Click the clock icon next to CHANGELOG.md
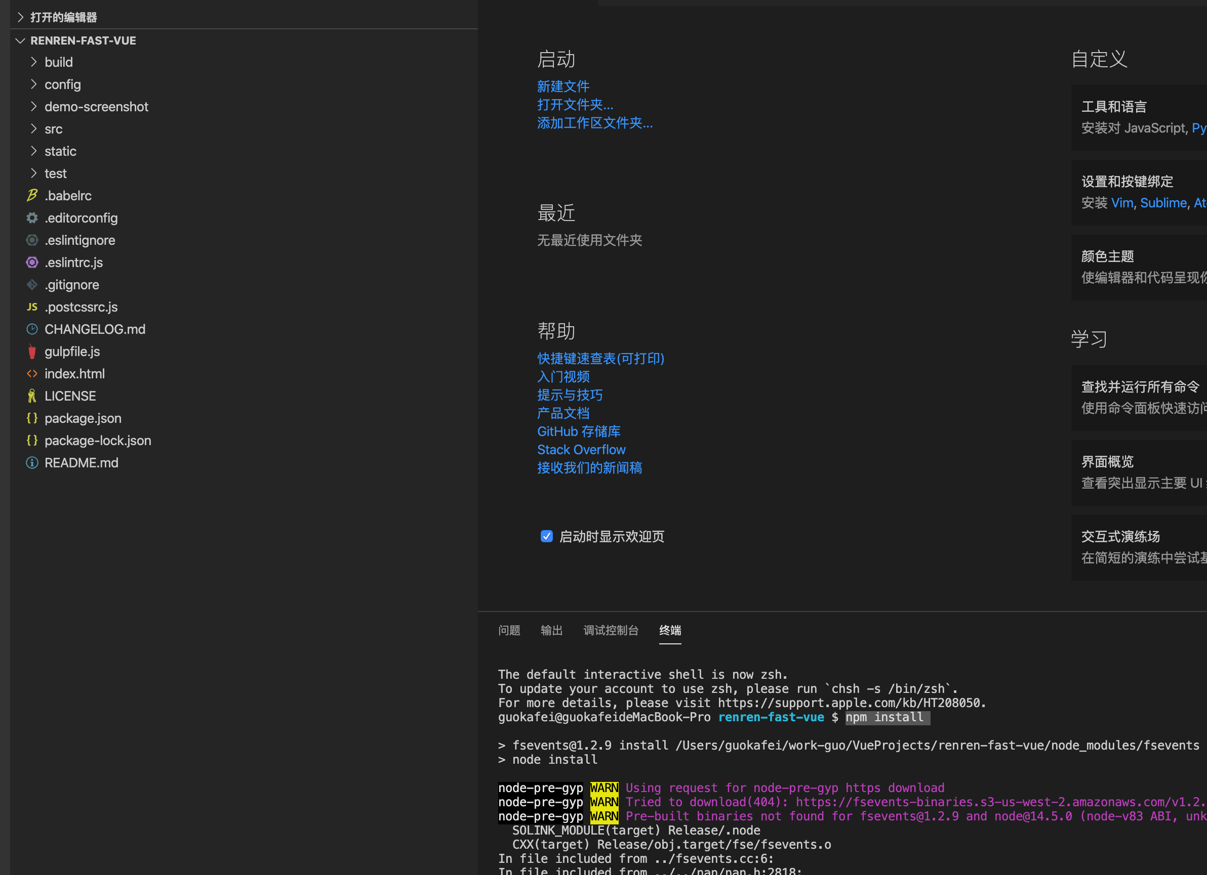This screenshot has width=1207, height=875. 32,329
